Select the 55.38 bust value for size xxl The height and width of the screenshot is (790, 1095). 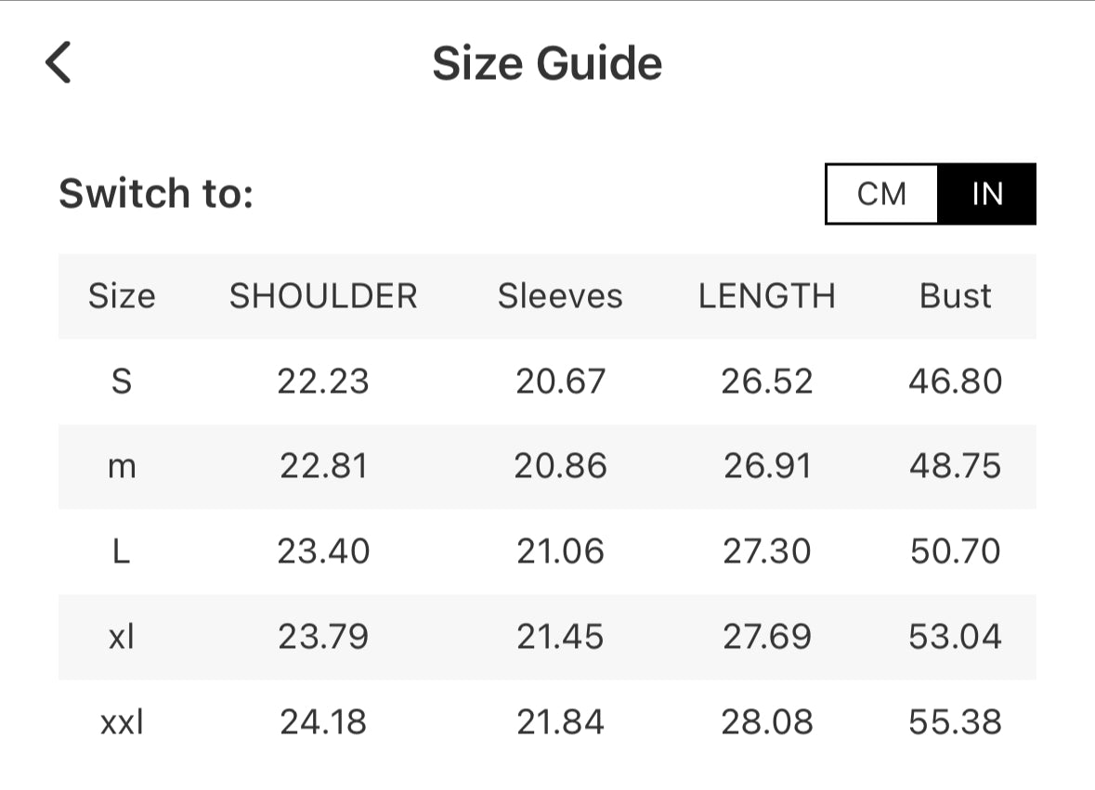click(x=956, y=722)
